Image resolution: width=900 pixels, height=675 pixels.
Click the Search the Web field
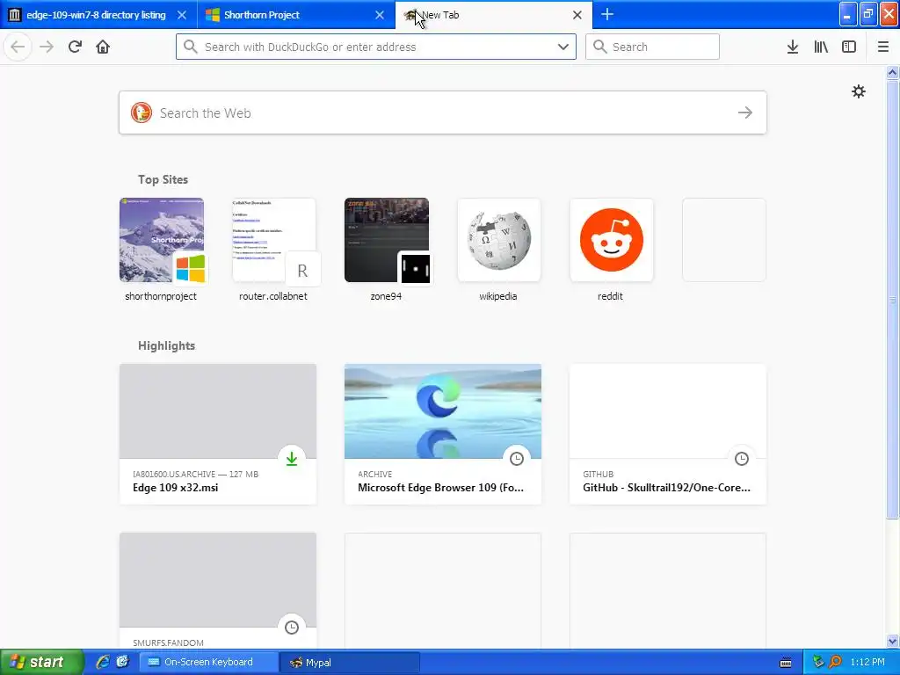click(x=443, y=112)
